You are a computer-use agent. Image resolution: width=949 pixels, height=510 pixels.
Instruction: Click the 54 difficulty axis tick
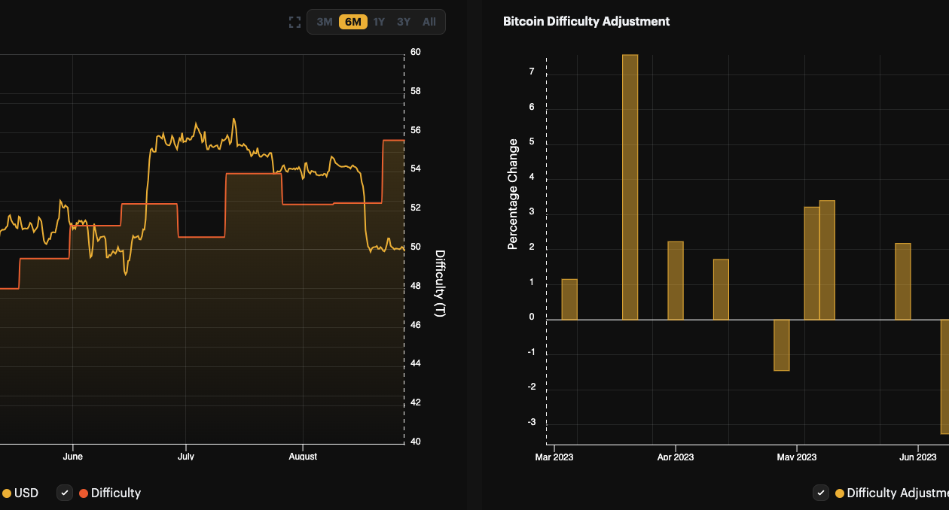[x=416, y=169]
